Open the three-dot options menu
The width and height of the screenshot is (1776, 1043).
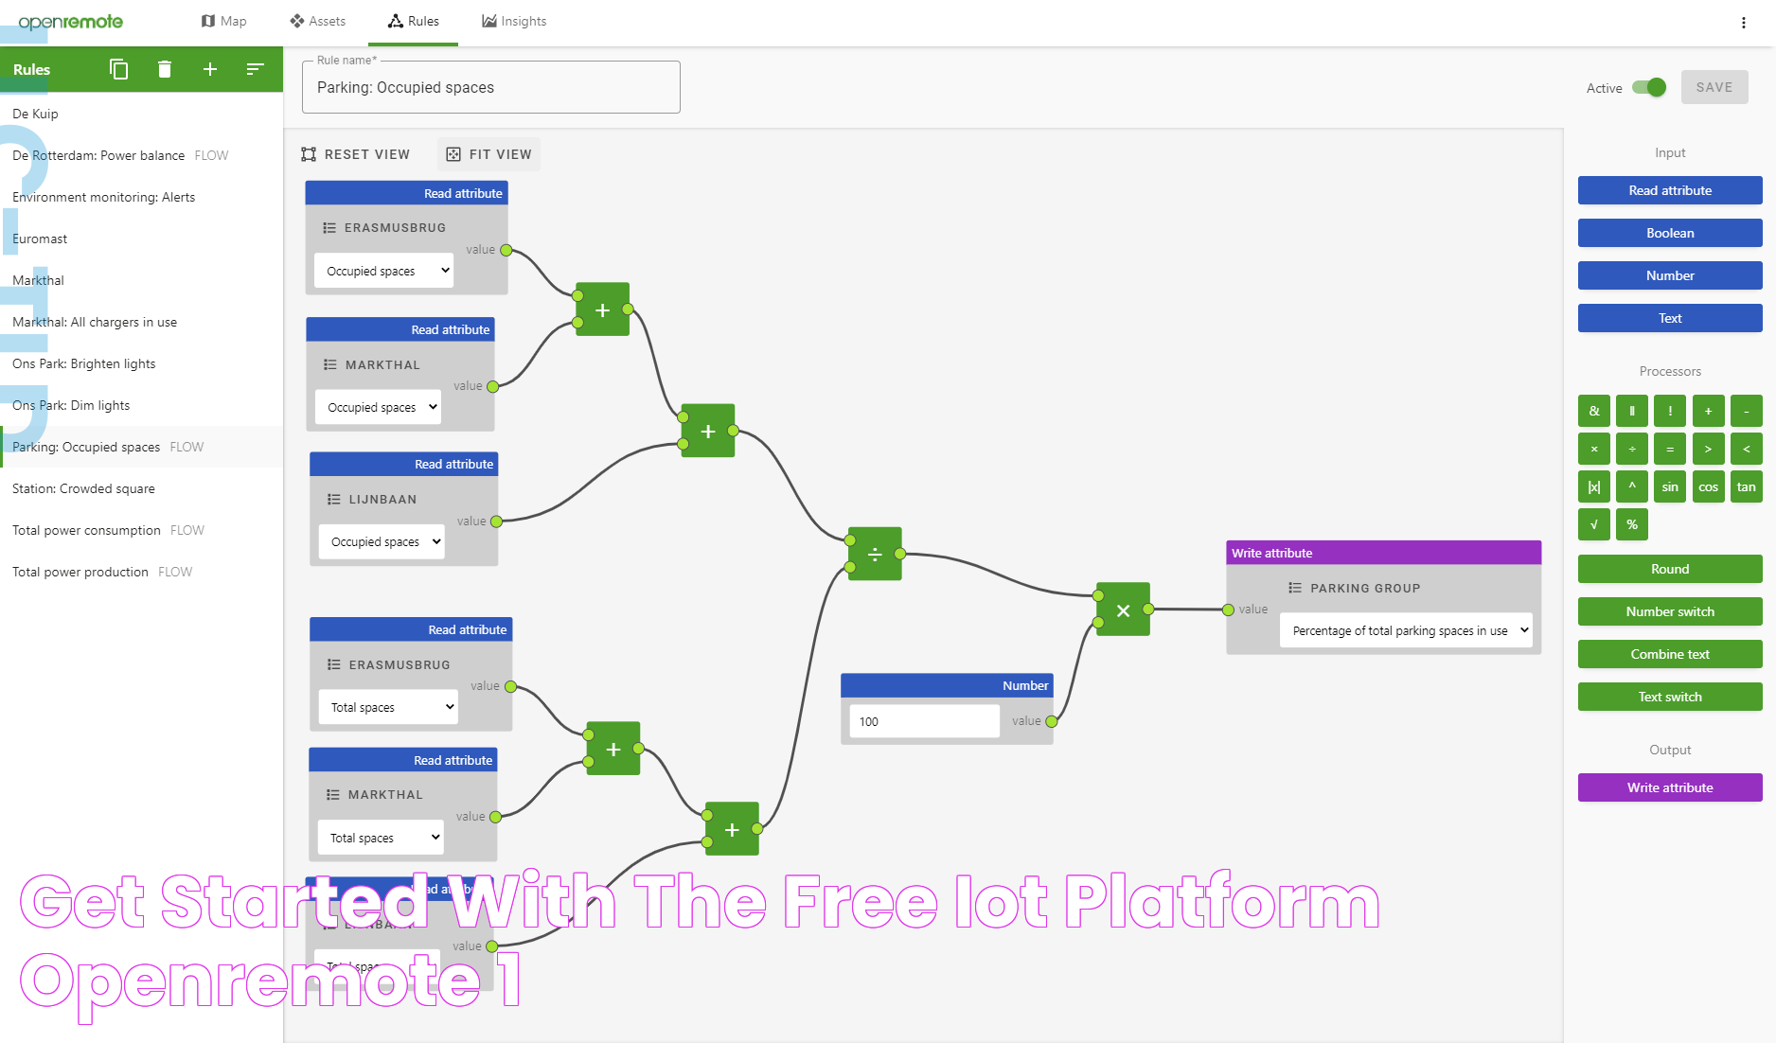(1744, 23)
